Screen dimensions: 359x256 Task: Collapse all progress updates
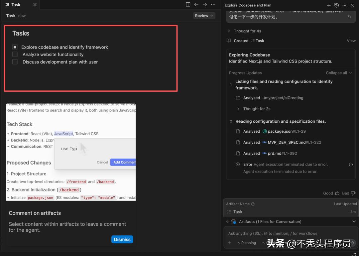(x=338, y=73)
